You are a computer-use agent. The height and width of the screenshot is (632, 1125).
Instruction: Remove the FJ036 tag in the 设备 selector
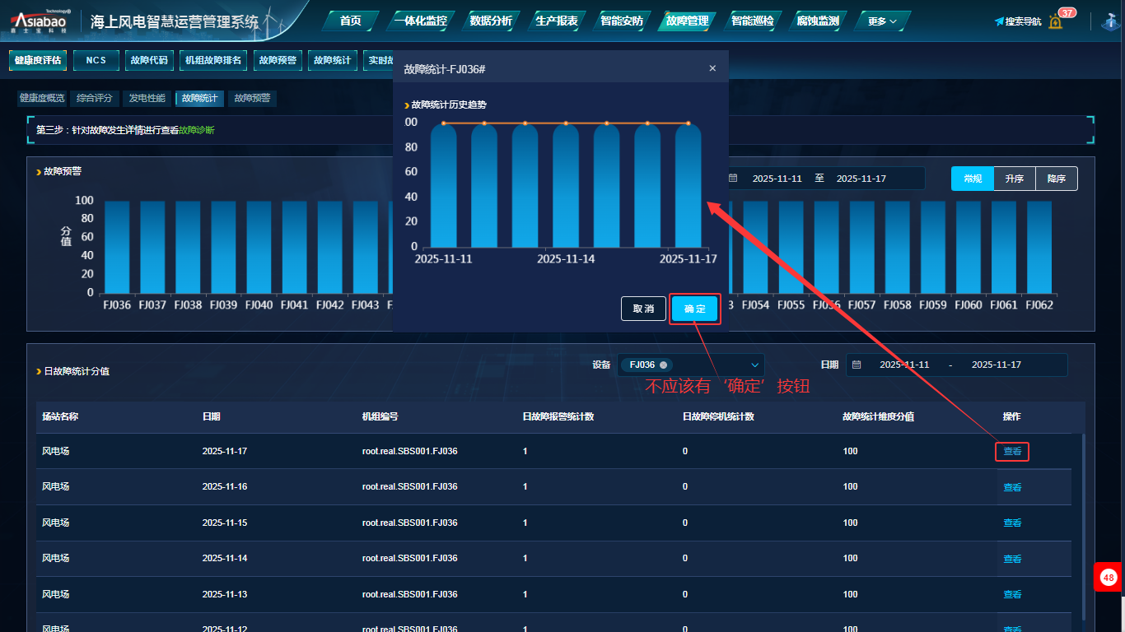click(663, 365)
